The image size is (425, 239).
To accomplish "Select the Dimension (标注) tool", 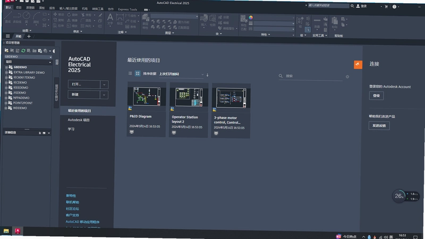I will pyautogui.click(x=120, y=20).
